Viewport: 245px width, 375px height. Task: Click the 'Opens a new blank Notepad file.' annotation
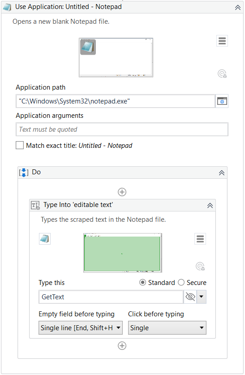click(61, 22)
